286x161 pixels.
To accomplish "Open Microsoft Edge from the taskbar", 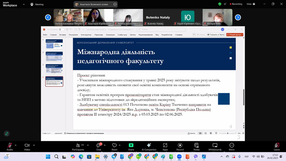I will [x=81, y=157].
